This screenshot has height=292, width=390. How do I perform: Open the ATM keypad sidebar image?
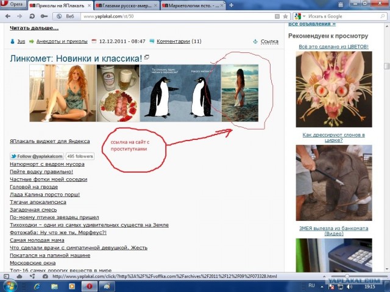tap(334, 255)
